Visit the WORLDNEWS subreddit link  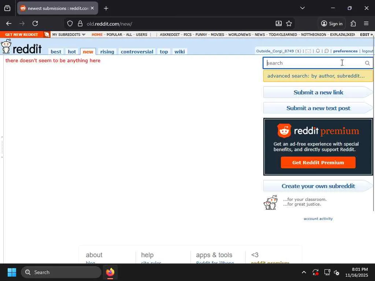coord(240,35)
